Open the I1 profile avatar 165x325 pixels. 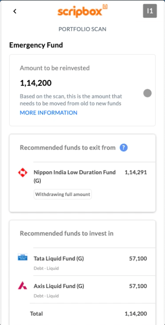click(x=150, y=11)
